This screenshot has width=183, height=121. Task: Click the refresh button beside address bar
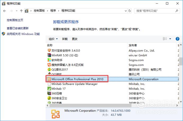click(x=130, y=11)
